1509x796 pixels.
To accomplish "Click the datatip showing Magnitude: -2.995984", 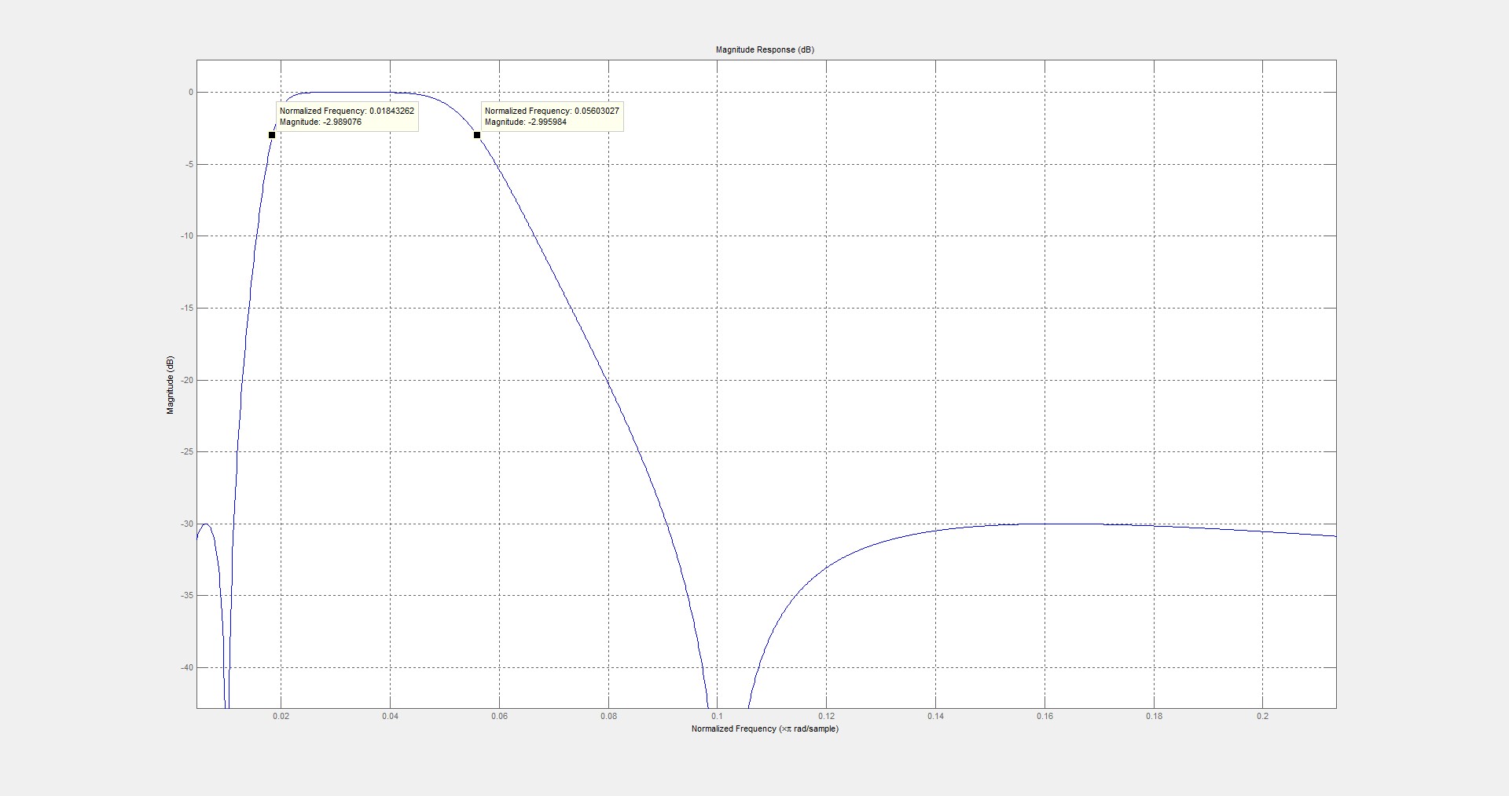I will click(552, 116).
